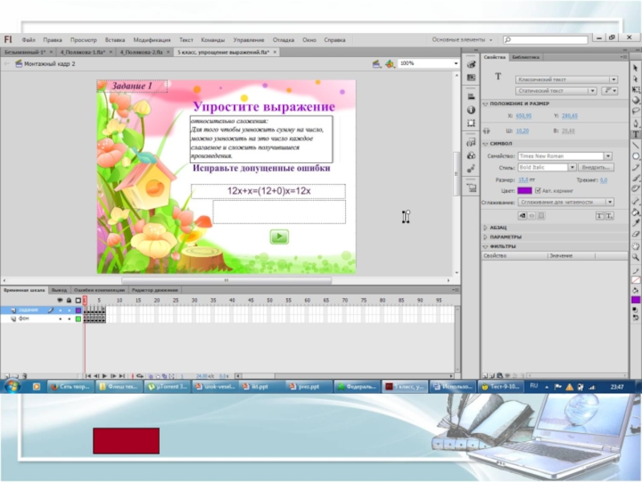
Task: Pick the Eyedropper tool
Action: 636,223
